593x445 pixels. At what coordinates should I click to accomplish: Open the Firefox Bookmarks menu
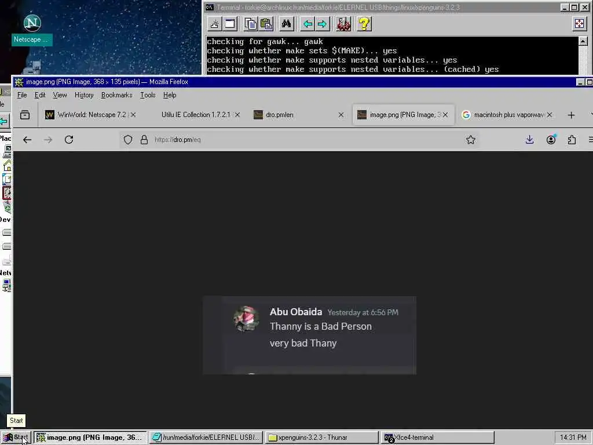[116, 95]
